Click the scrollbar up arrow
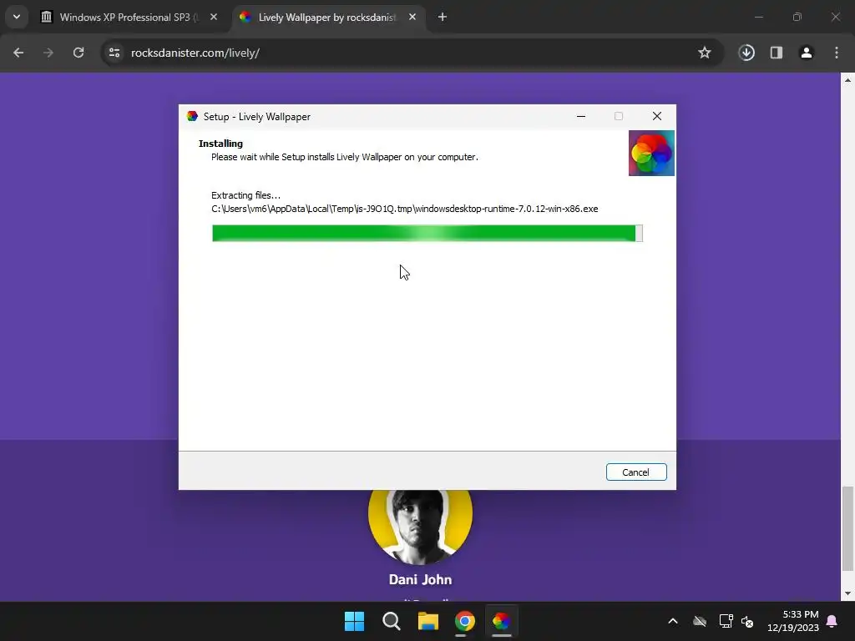Image resolution: width=855 pixels, height=641 pixels. point(847,80)
